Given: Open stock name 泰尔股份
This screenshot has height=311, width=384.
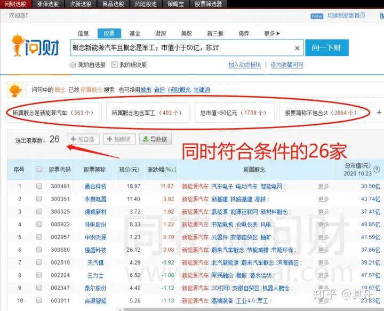Looking at the screenshot, I should click(x=95, y=288).
